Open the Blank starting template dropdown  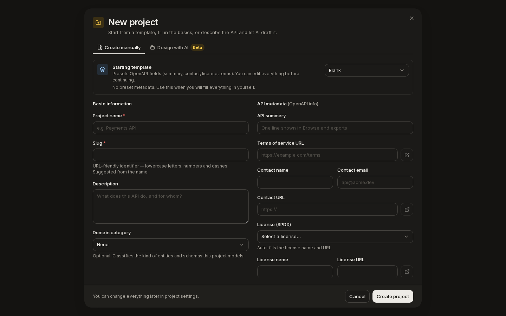pos(367,70)
